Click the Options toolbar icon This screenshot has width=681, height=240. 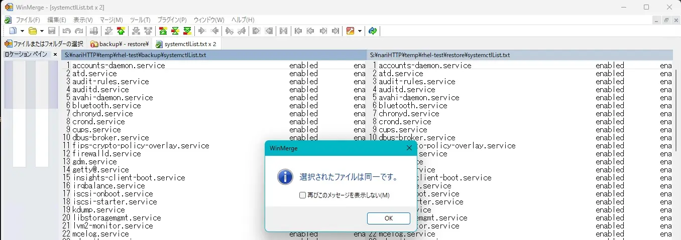click(x=350, y=31)
